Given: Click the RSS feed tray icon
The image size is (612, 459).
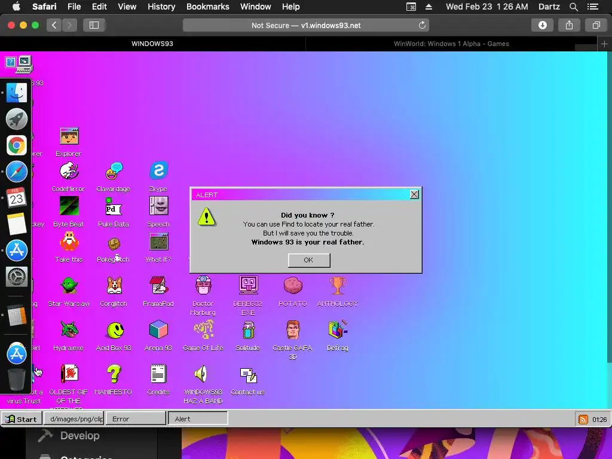Looking at the screenshot, I should (x=583, y=419).
